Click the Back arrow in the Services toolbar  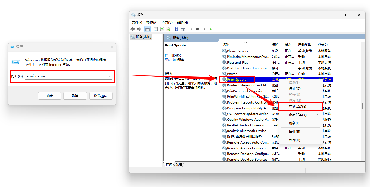click(x=133, y=29)
